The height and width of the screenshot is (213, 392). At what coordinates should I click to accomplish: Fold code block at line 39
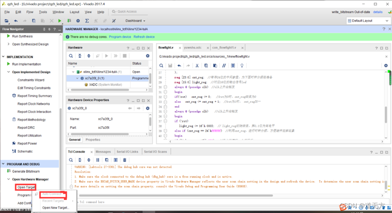(165, 131)
